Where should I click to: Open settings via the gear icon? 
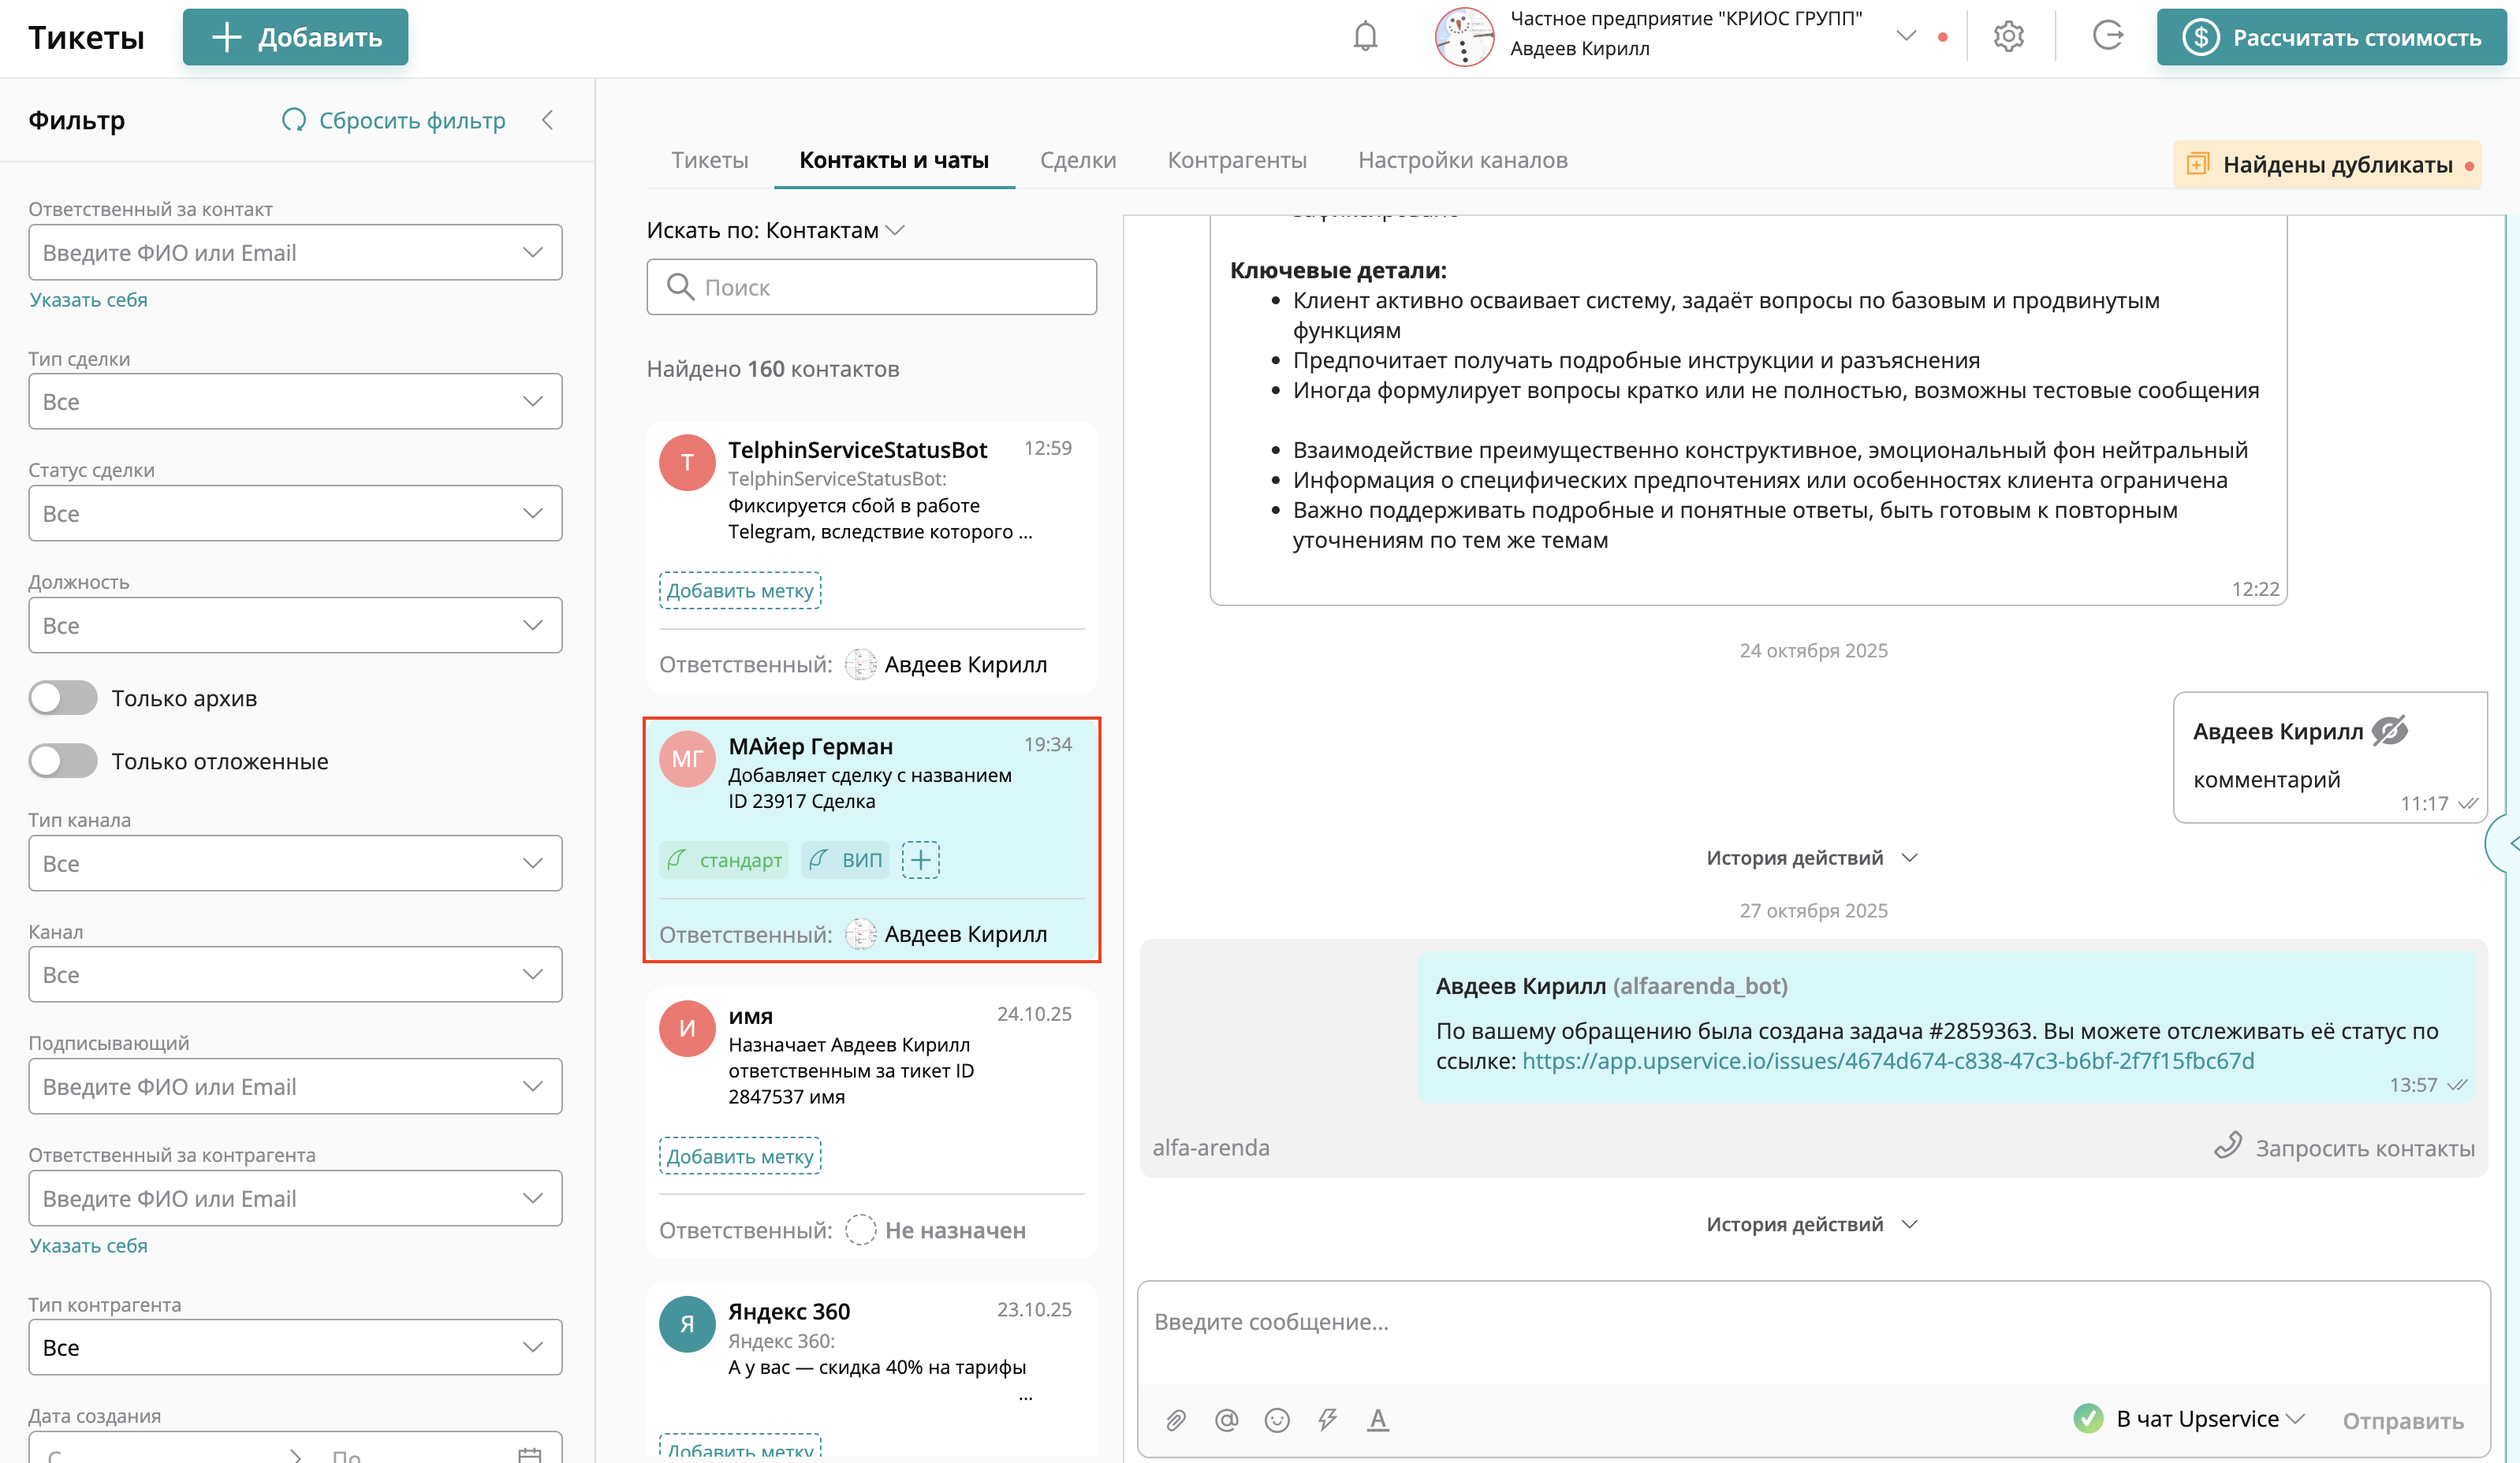point(2008,37)
